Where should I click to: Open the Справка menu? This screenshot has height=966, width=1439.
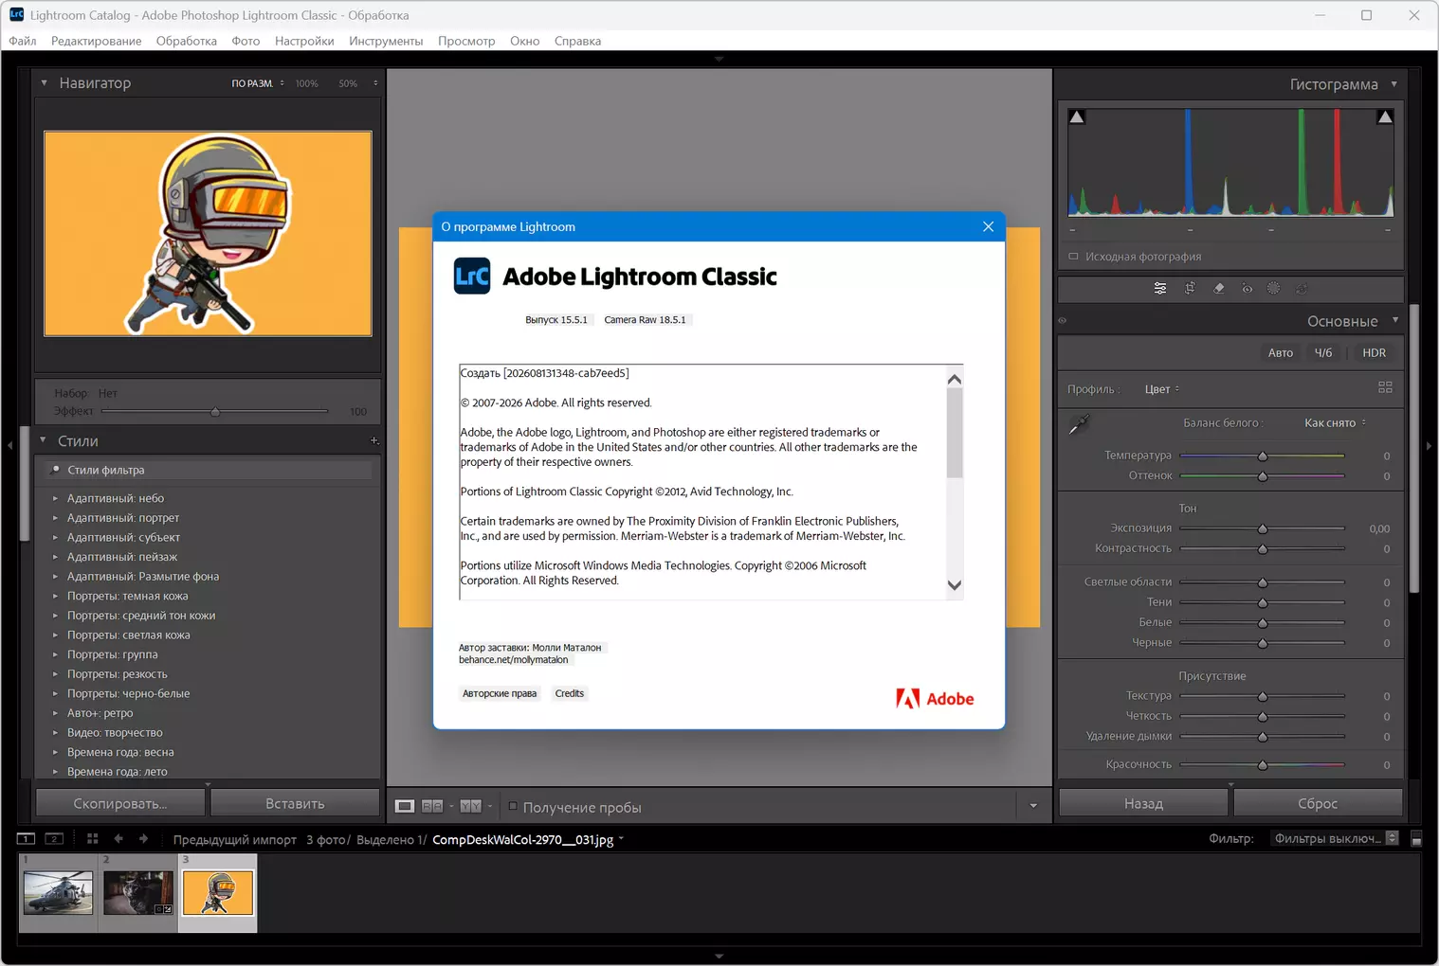(x=577, y=41)
